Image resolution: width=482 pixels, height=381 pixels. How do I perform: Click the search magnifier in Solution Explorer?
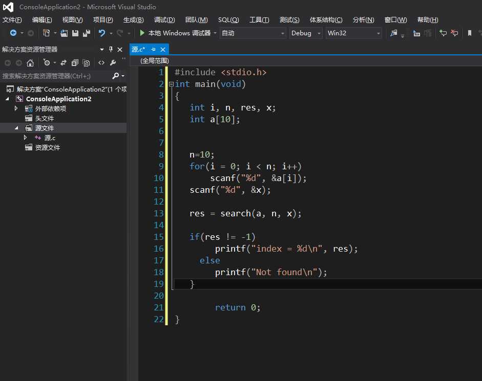pos(116,76)
